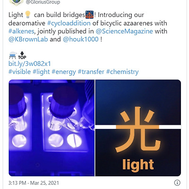This screenshot has width=189, height=189.
Task: View the blue photoreactor vials photo
Action: pyautogui.click(x=52, y=128)
